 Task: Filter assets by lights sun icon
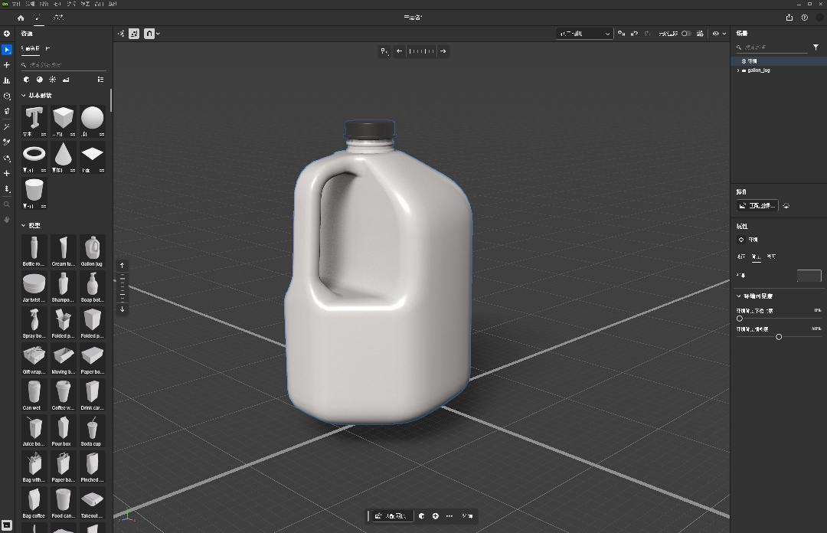[x=53, y=80]
